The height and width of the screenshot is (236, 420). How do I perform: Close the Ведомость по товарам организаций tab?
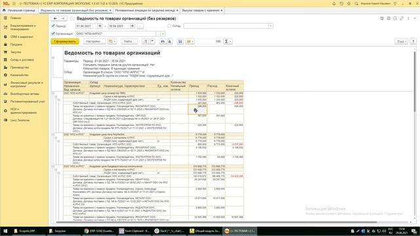[110, 10]
